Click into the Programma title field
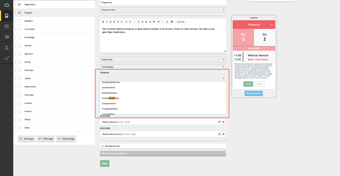 click(x=163, y=3)
